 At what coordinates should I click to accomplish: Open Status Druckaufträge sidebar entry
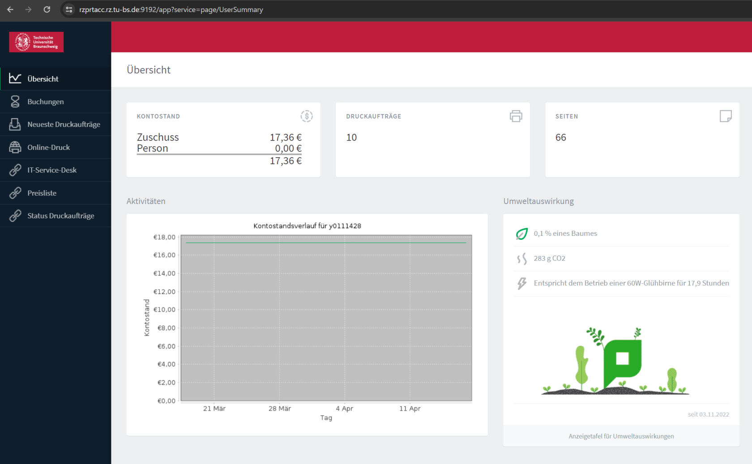pos(56,216)
